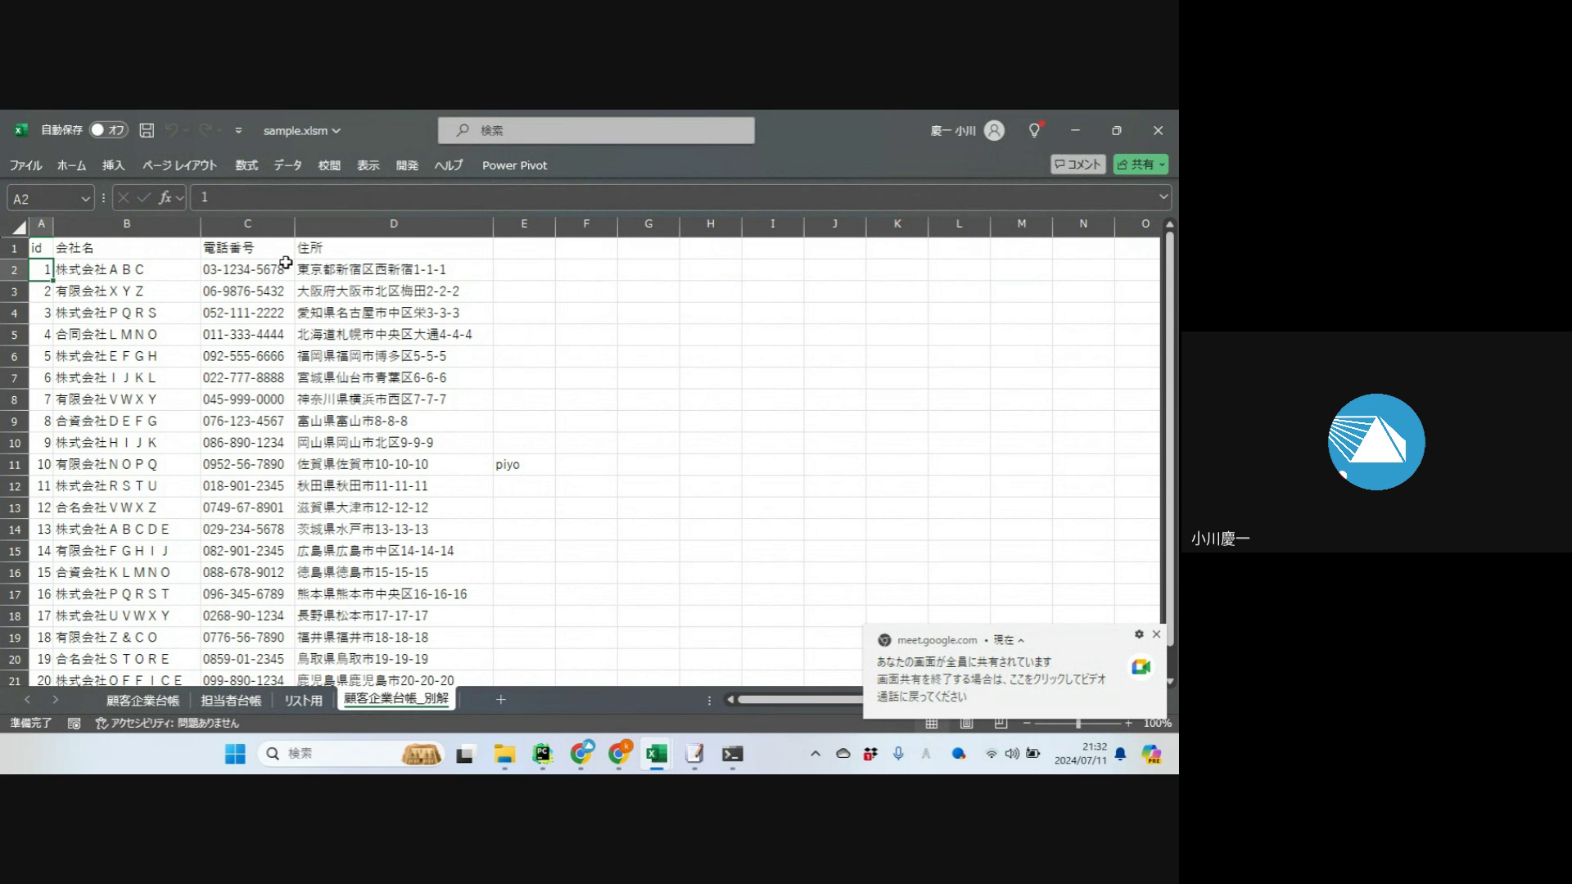
Task: Click the zoom slider in status bar
Action: [1077, 724]
